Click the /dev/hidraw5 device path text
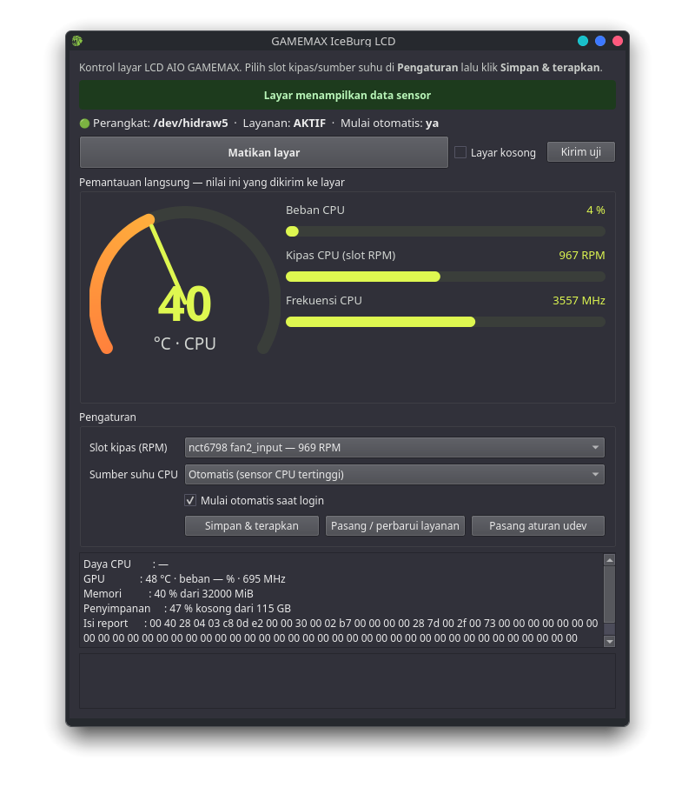 coord(190,123)
